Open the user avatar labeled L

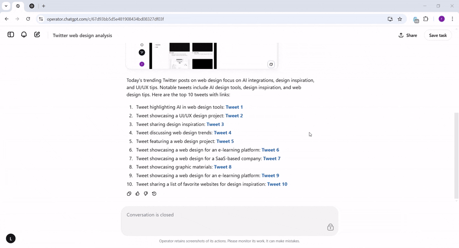coord(11,239)
